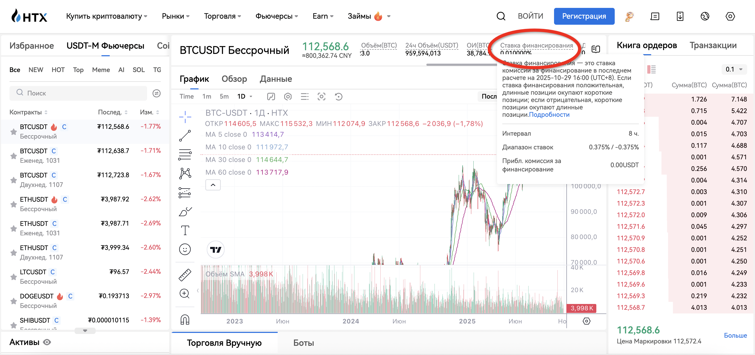
Task: Open the Обзор tab
Action: [234, 79]
